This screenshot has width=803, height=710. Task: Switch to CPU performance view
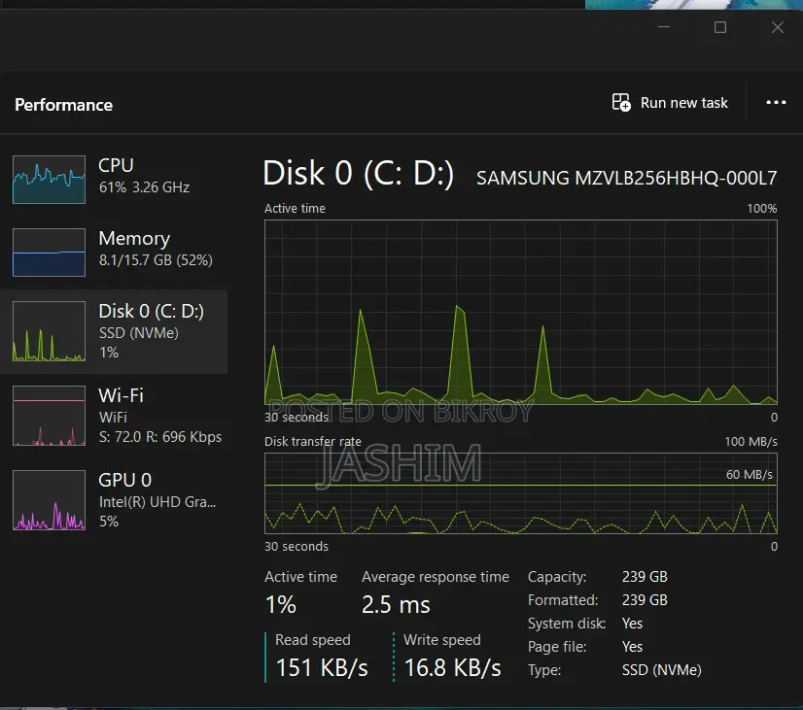[114, 177]
